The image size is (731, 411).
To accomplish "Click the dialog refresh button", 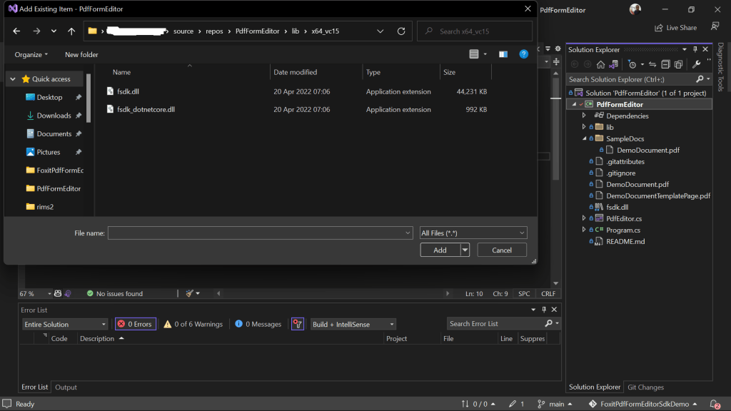I will 401,31.
